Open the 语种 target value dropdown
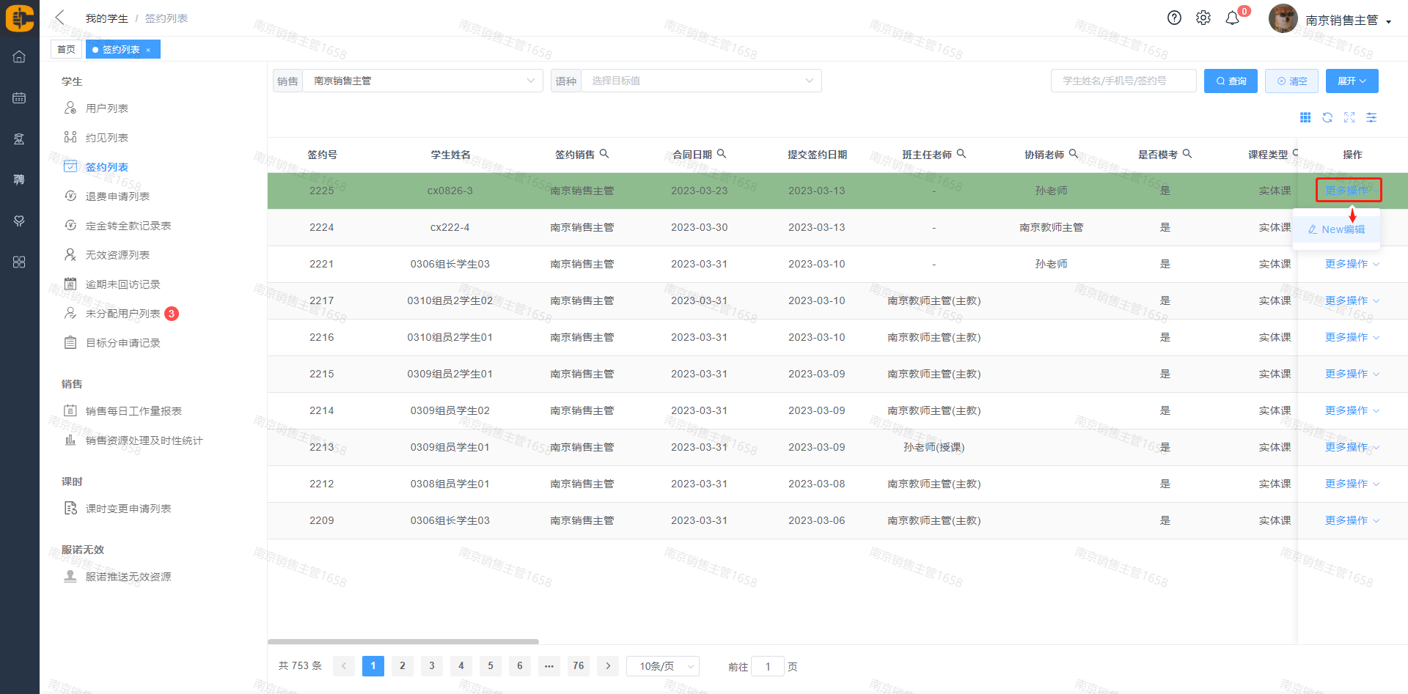 [700, 81]
